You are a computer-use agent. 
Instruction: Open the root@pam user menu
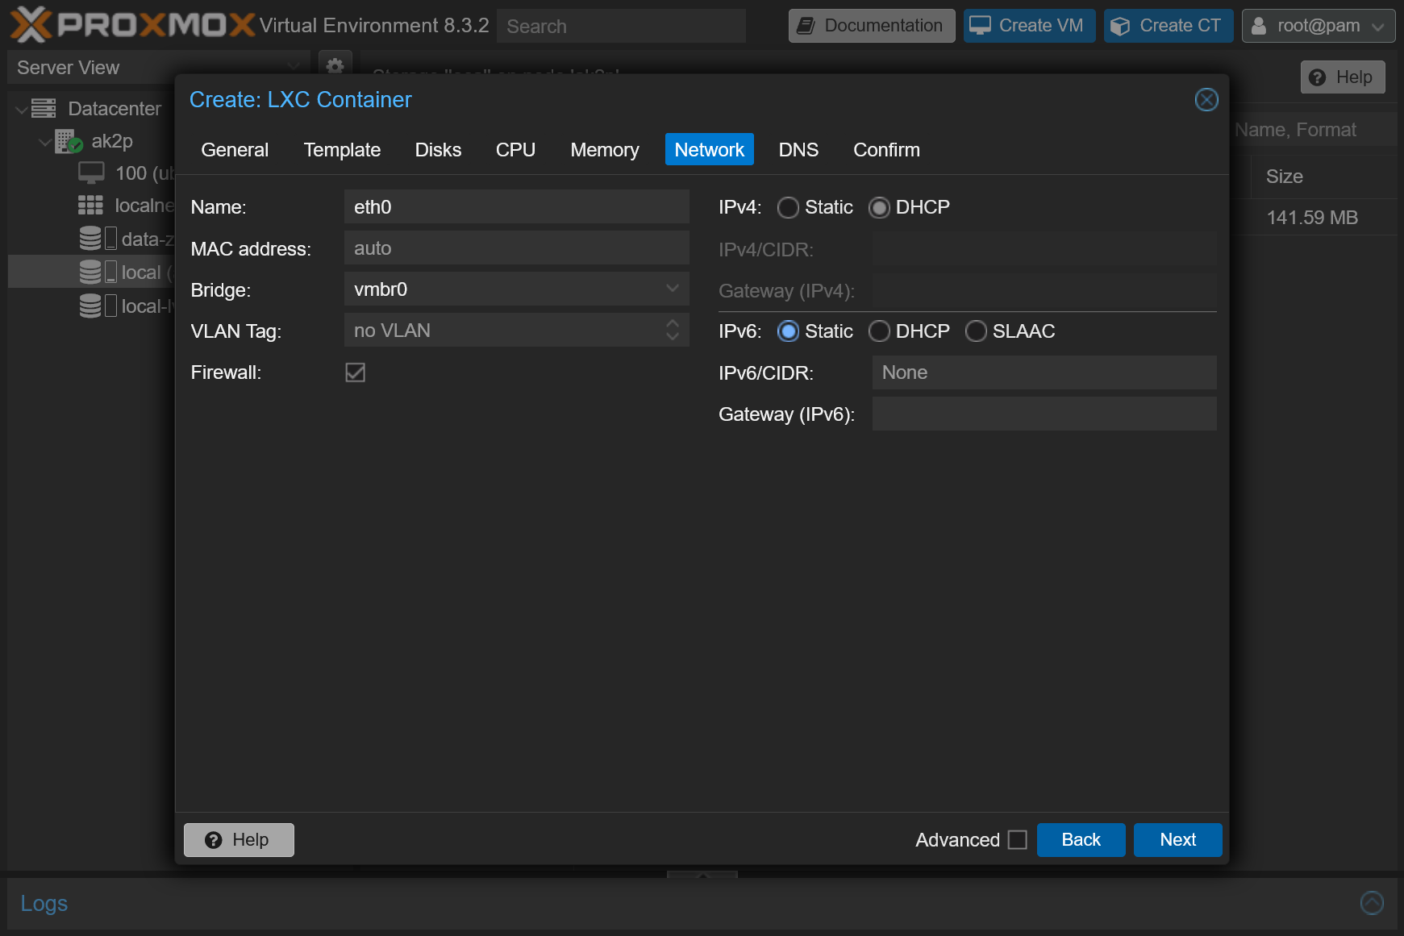pos(1319,26)
